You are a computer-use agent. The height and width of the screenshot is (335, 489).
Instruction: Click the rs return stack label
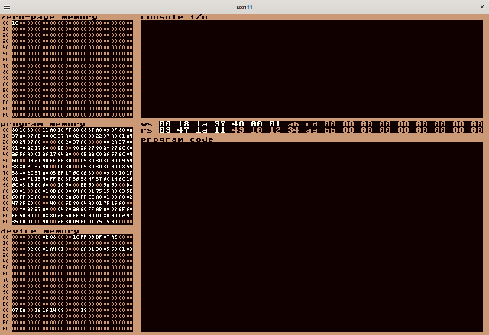[x=147, y=130]
